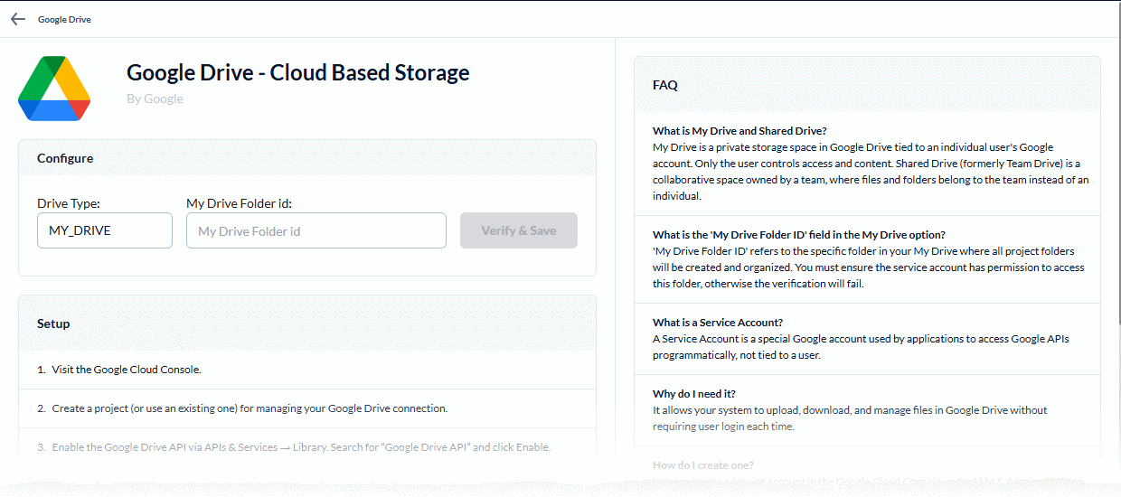This screenshot has height=497, width=1121.
Task: Click the back arrow icon
Action: click(18, 19)
